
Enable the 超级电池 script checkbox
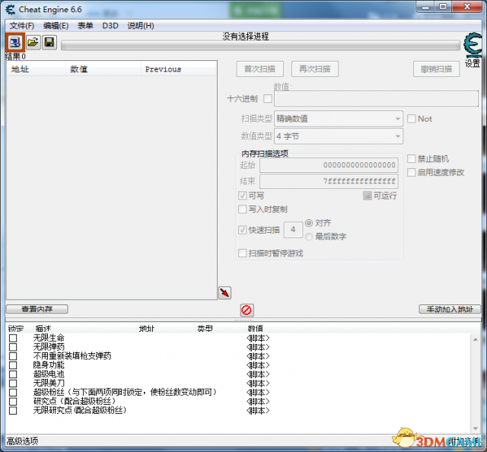[13, 374]
